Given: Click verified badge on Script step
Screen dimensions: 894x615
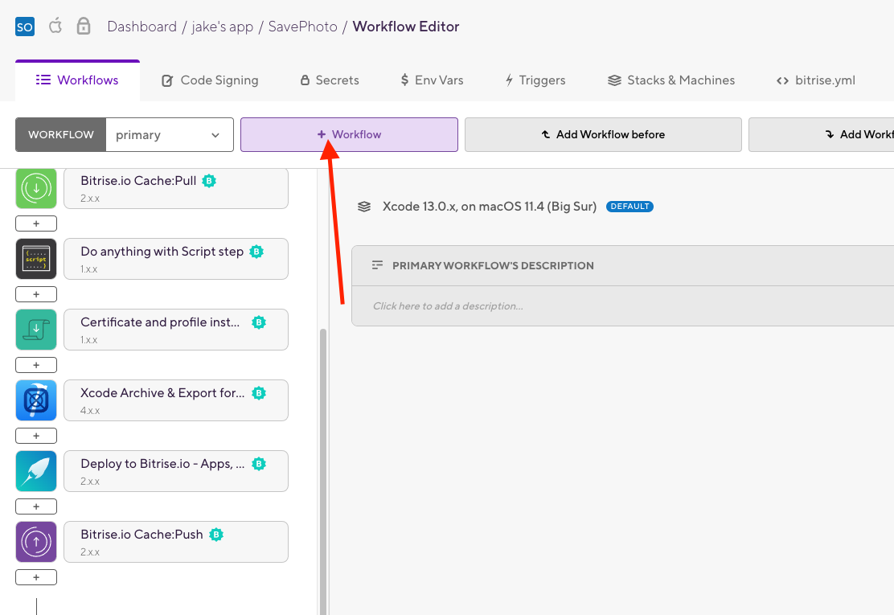Looking at the screenshot, I should [x=256, y=252].
